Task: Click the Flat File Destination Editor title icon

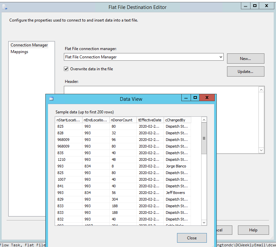Action: (x=5, y=7)
